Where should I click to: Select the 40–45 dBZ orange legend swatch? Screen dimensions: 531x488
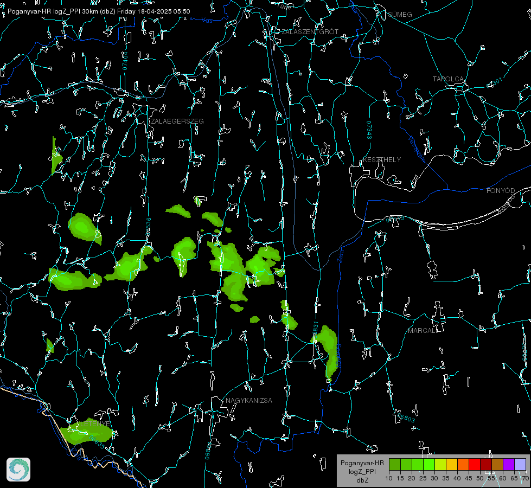[463, 464]
